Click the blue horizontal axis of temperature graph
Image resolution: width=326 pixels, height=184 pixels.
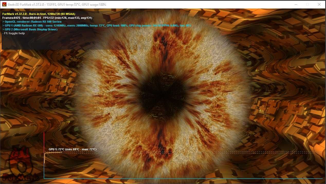point(183,178)
